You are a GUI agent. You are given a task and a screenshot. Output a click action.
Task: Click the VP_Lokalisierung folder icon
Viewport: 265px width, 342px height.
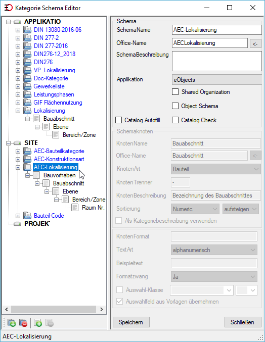(x=27, y=70)
